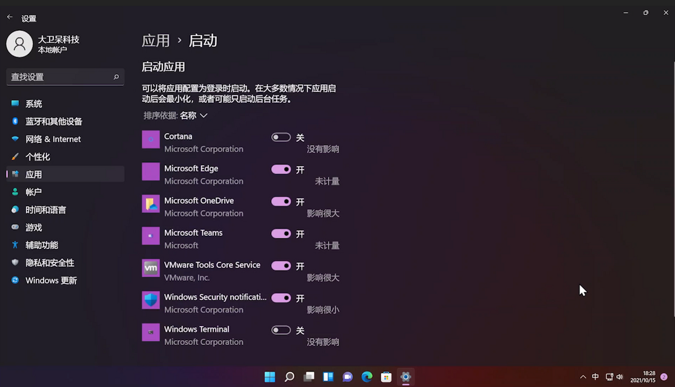Click 影响很小 text for Windows Security
The height and width of the screenshot is (387, 675).
(x=323, y=310)
